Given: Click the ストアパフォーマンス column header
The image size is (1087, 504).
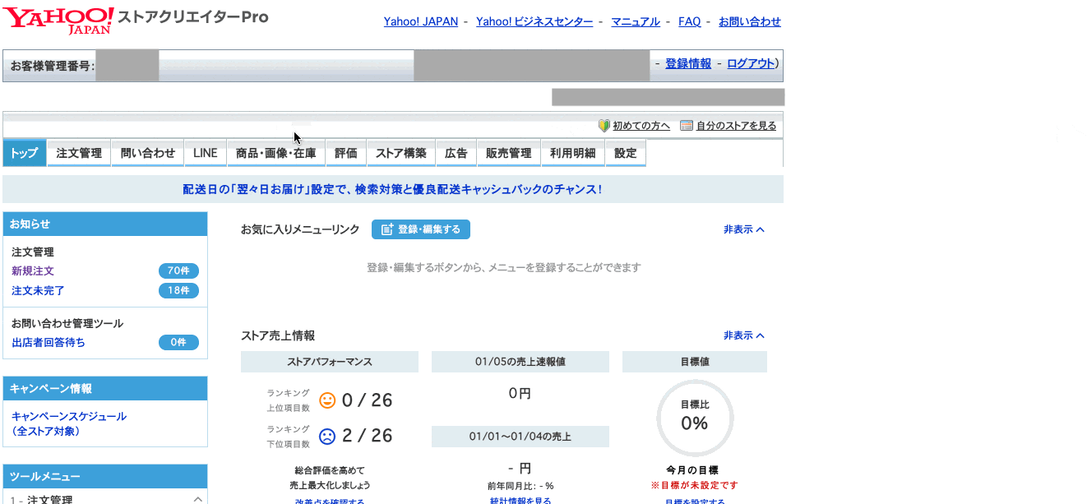Looking at the screenshot, I should (330, 362).
